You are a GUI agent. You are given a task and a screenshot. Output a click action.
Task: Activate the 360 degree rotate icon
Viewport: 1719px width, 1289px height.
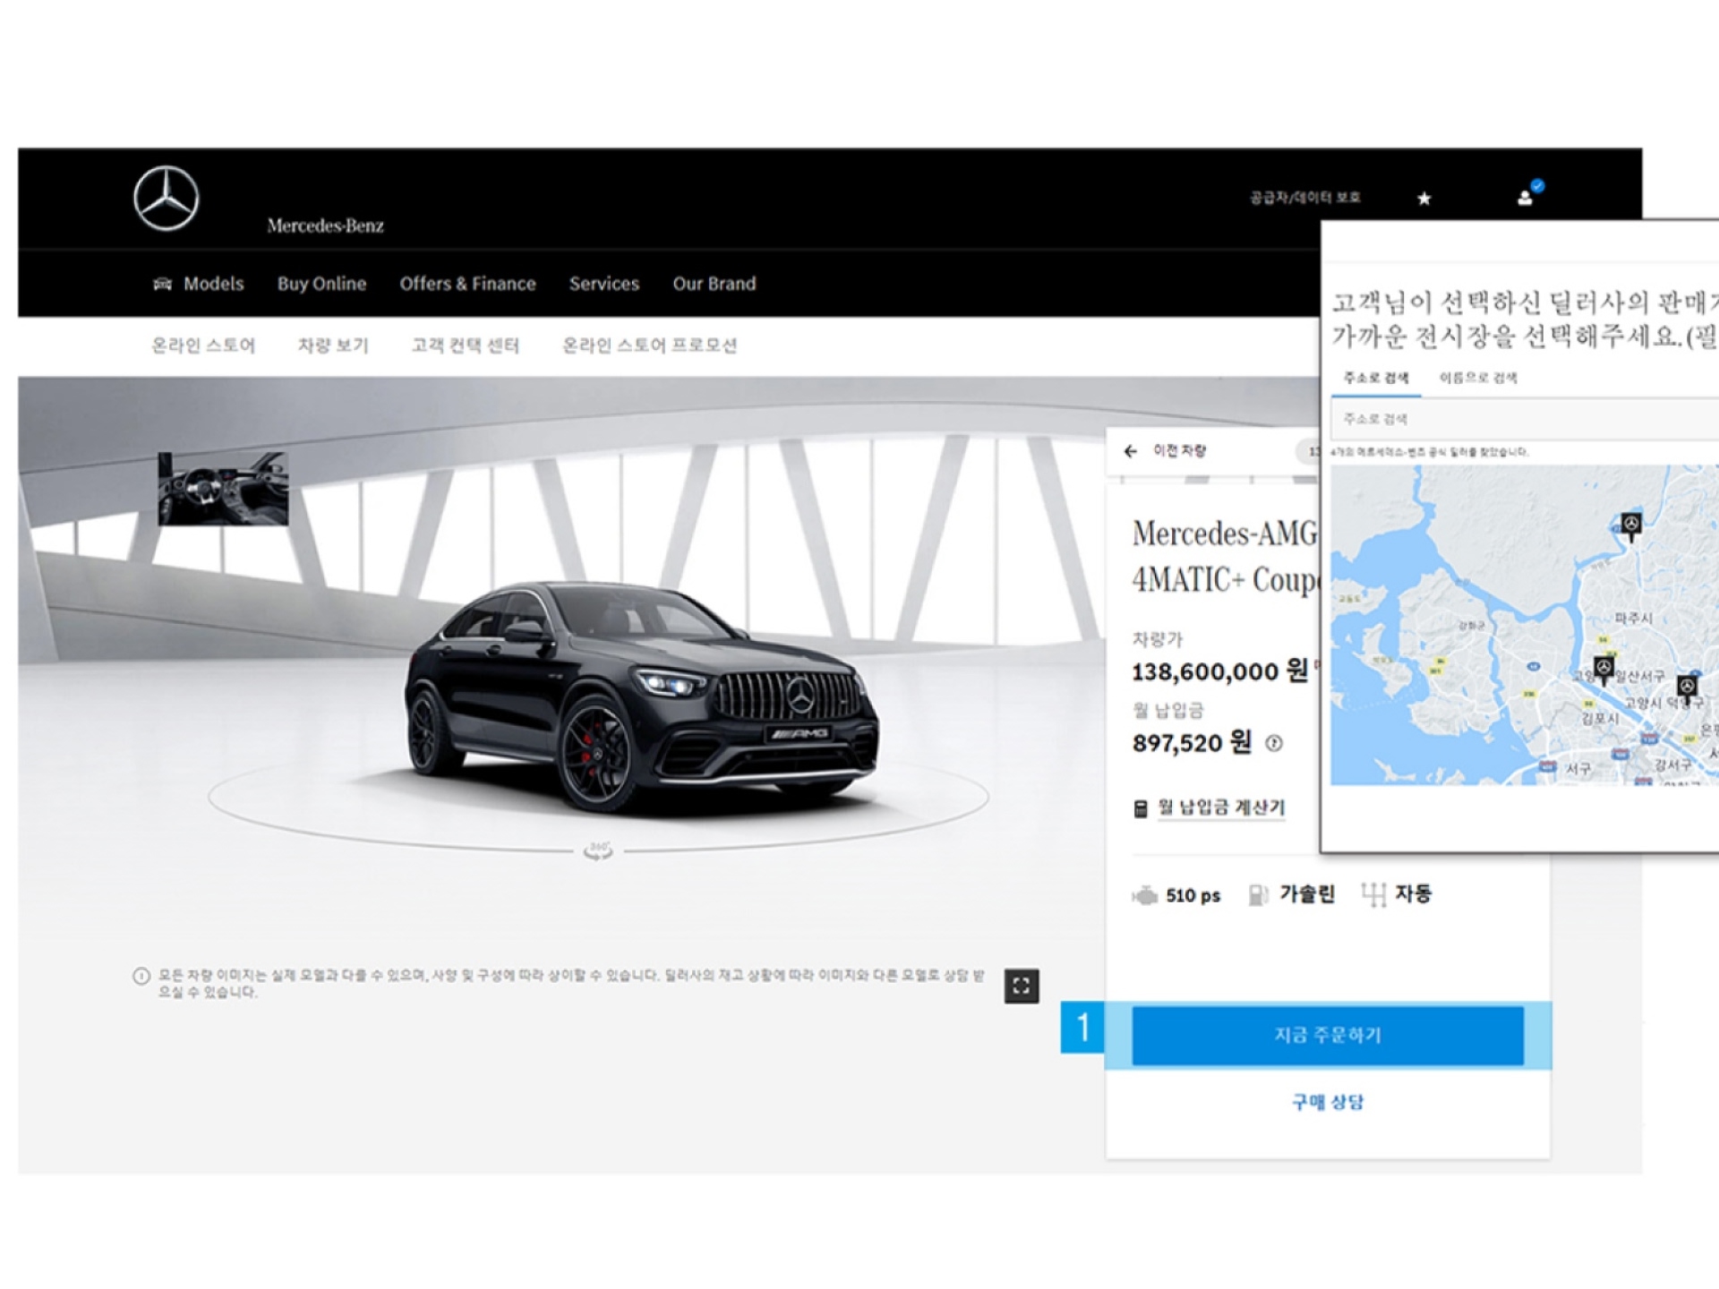click(597, 849)
